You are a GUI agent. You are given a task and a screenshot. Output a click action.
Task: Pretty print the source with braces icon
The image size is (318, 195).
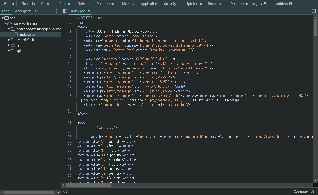coord(65,191)
